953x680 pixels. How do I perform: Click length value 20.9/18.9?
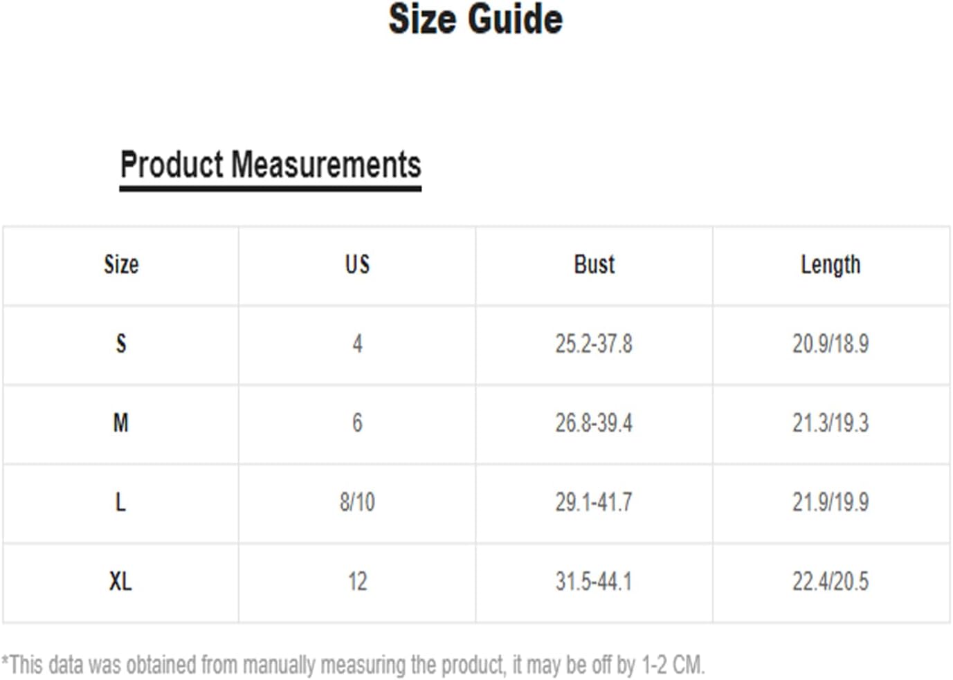pyautogui.click(x=831, y=344)
